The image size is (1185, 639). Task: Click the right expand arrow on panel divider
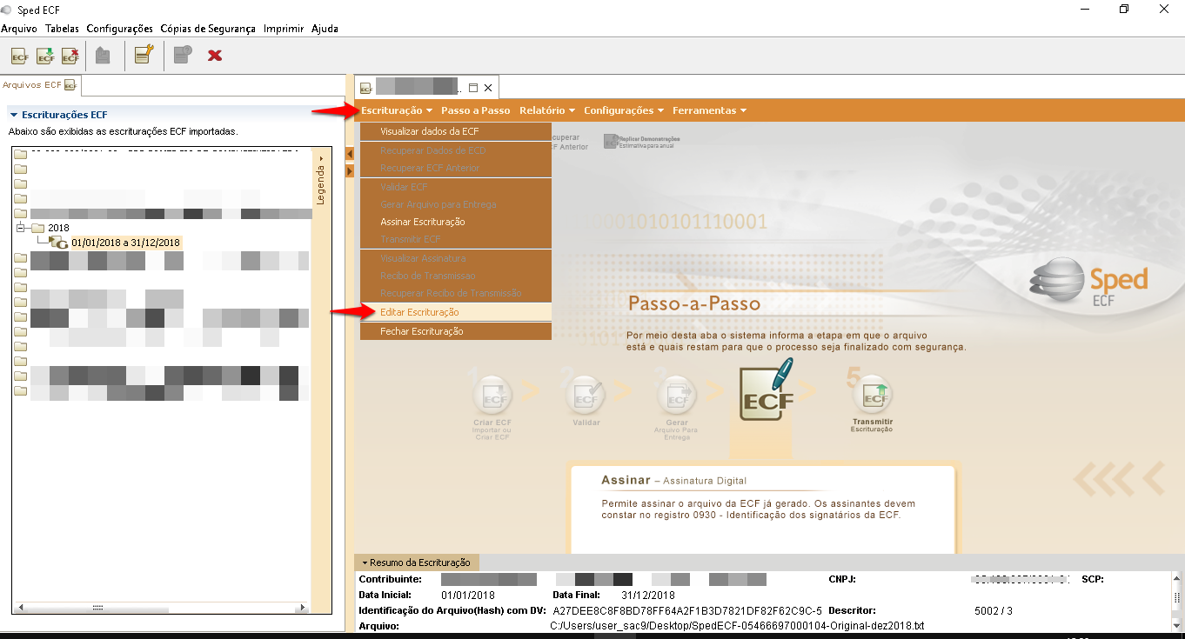[350, 171]
